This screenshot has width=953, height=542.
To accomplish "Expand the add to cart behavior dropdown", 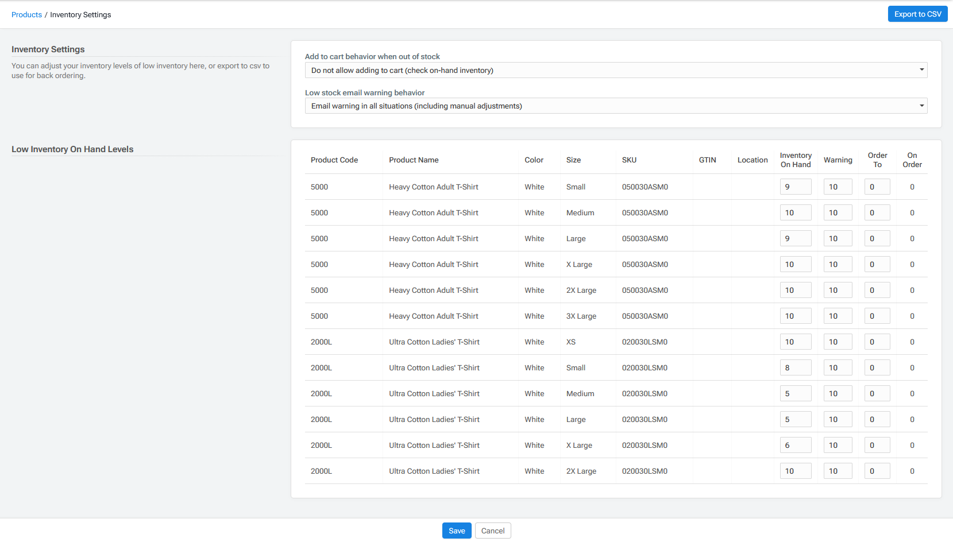I will [616, 71].
